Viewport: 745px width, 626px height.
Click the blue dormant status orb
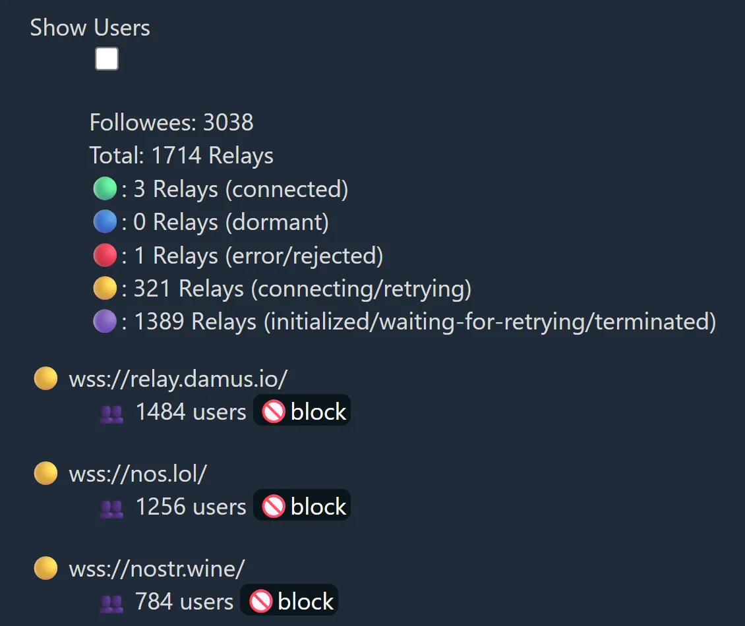(x=105, y=222)
